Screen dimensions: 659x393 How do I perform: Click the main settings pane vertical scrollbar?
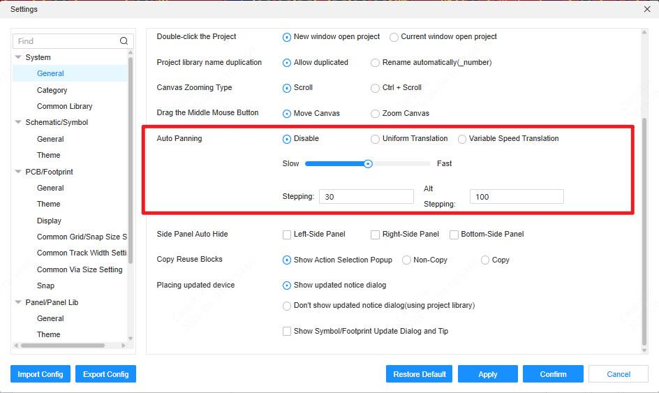pyautogui.click(x=644, y=231)
